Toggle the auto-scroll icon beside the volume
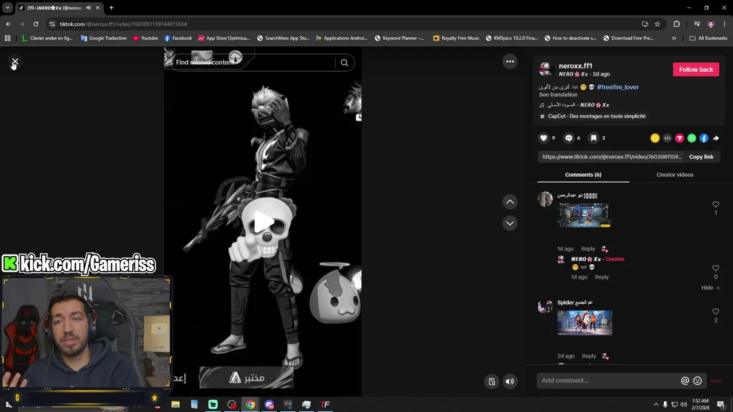The width and height of the screenshot is (733, 412). (x=492, y=381)
